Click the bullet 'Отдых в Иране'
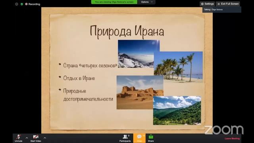This screenshot has height=143, width=254. pos(79,78)
